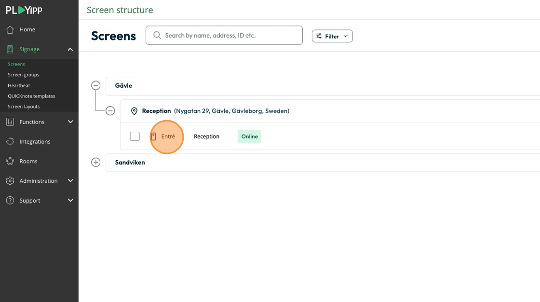The height and width of the screenshot is (302, 540).
Task: Click the Gävle group name
Action: 123,85
